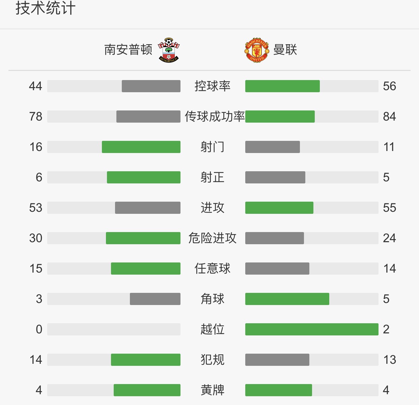Click the 射正 stat label
The height and width of the screenshot is (405, 419).
(x=213, y=177)
